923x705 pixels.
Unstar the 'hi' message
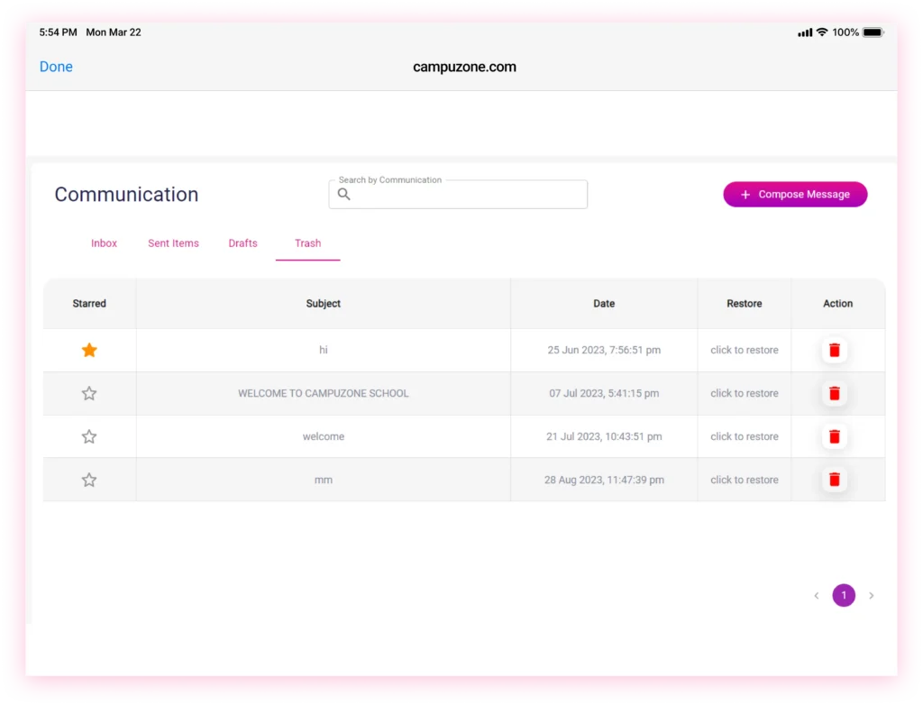pyautogui.click(x=89, y=351)
